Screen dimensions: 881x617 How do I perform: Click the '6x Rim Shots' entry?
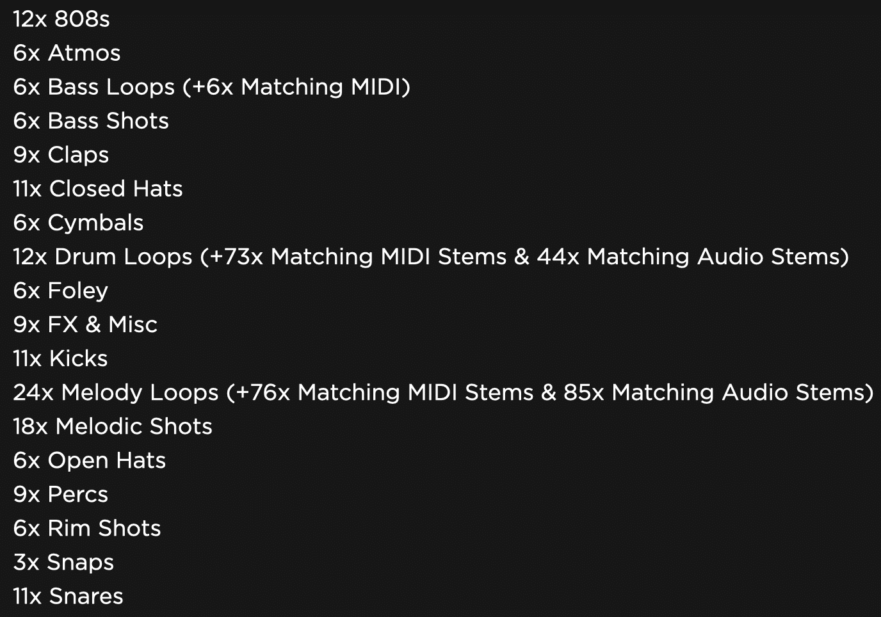click(x=87, y=528)
